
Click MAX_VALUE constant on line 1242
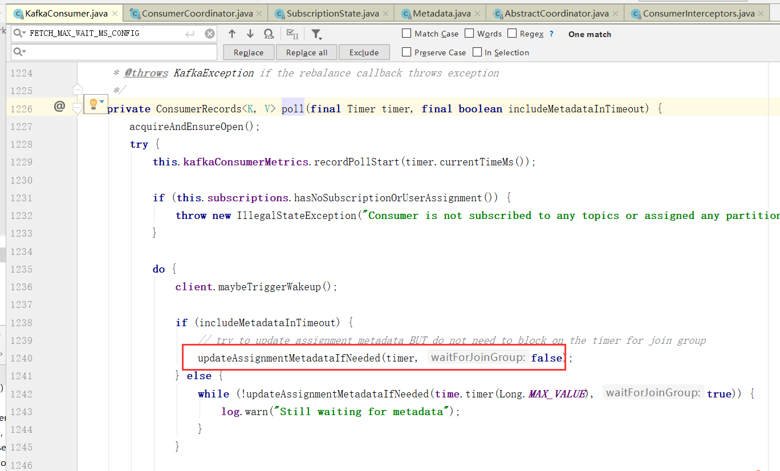(x=556, y=394)
